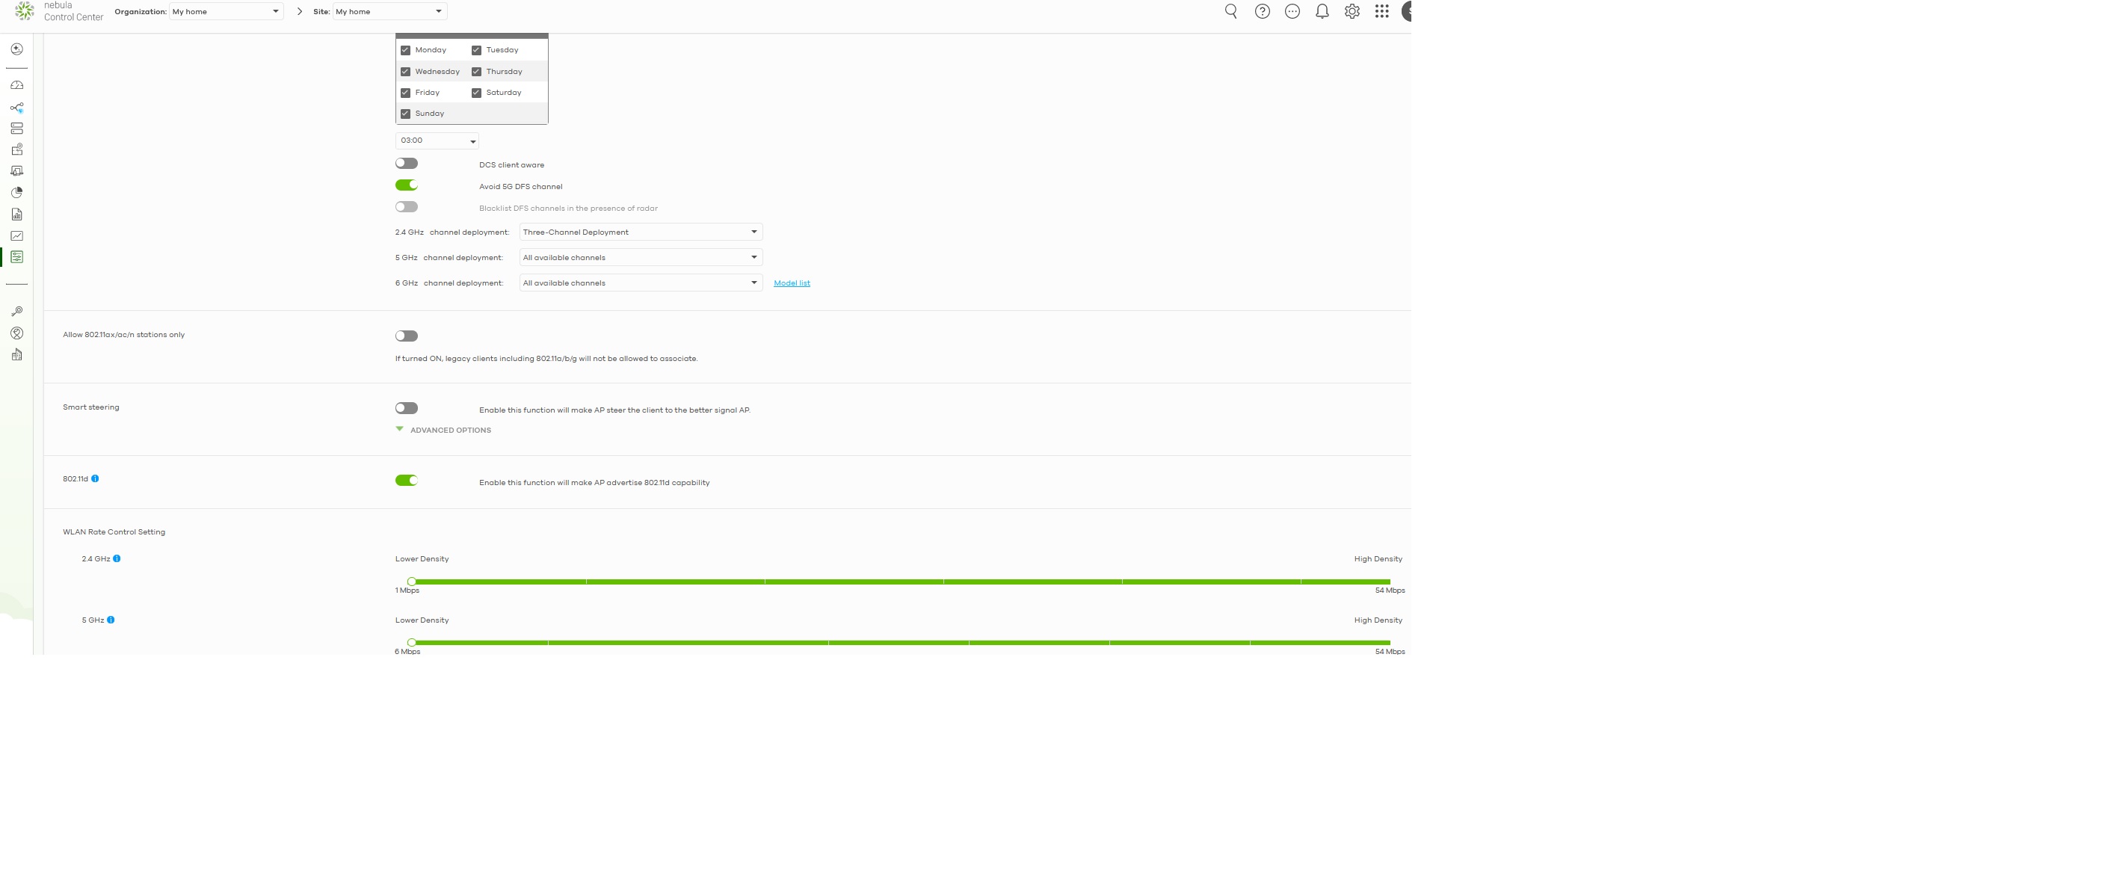Open the notifications bell
2117x891 pixels.
1322,11
